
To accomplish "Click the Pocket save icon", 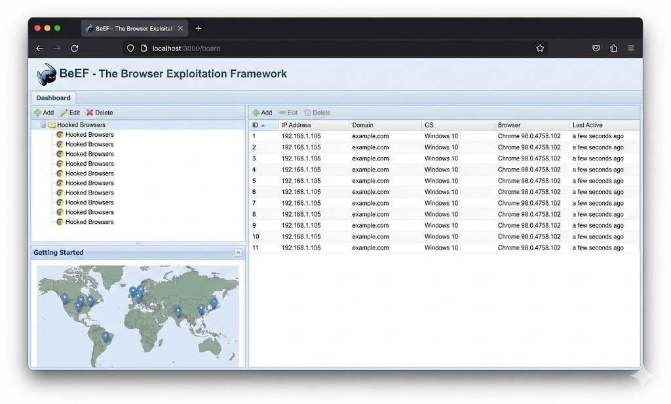I will pos(596,48).
